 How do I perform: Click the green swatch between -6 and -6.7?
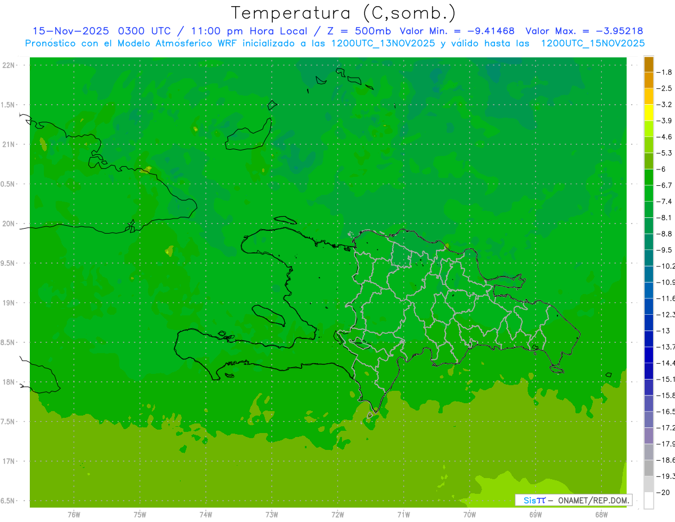[649, 177]
